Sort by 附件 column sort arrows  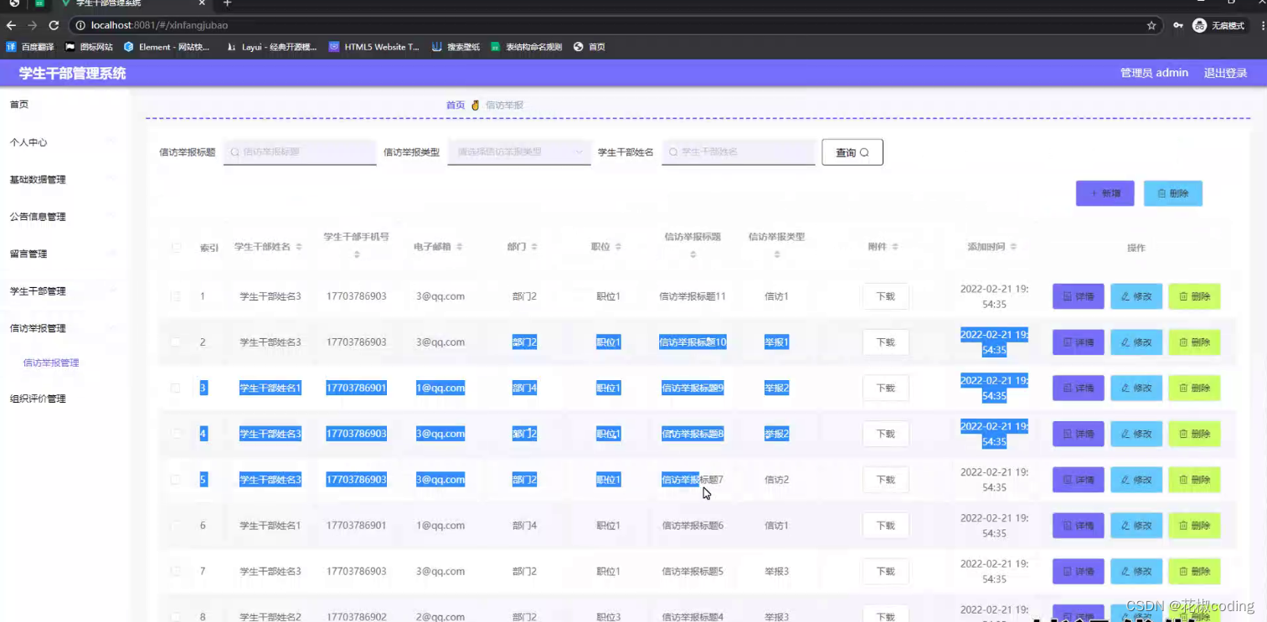tap(894, 247)
